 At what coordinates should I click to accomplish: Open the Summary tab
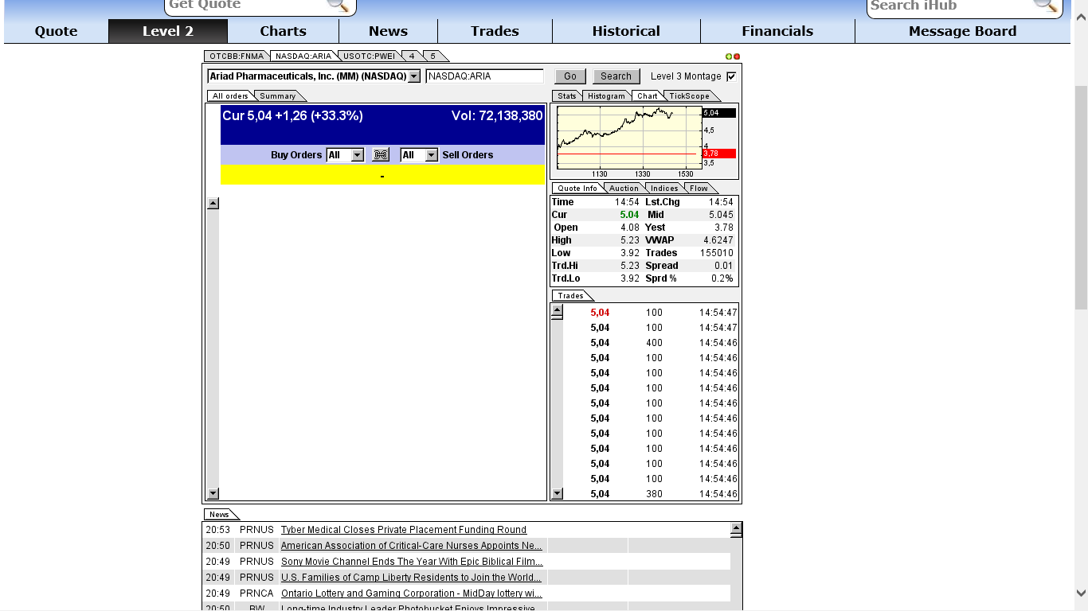click(278, 95)
